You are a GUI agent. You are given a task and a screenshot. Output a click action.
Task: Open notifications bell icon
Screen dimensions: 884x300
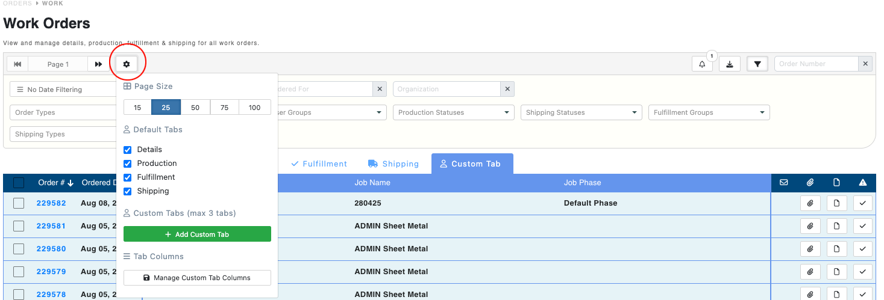702,64
